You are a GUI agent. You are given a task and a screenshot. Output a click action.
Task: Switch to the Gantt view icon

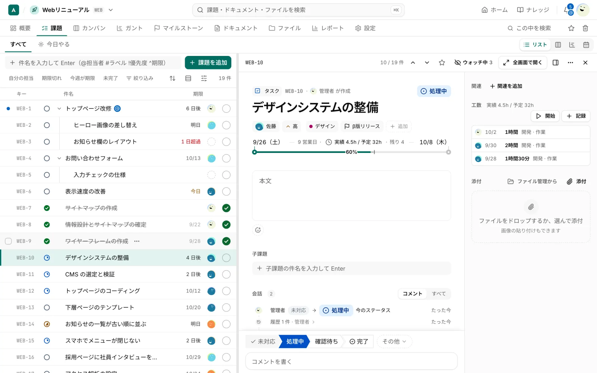point(572,45)
